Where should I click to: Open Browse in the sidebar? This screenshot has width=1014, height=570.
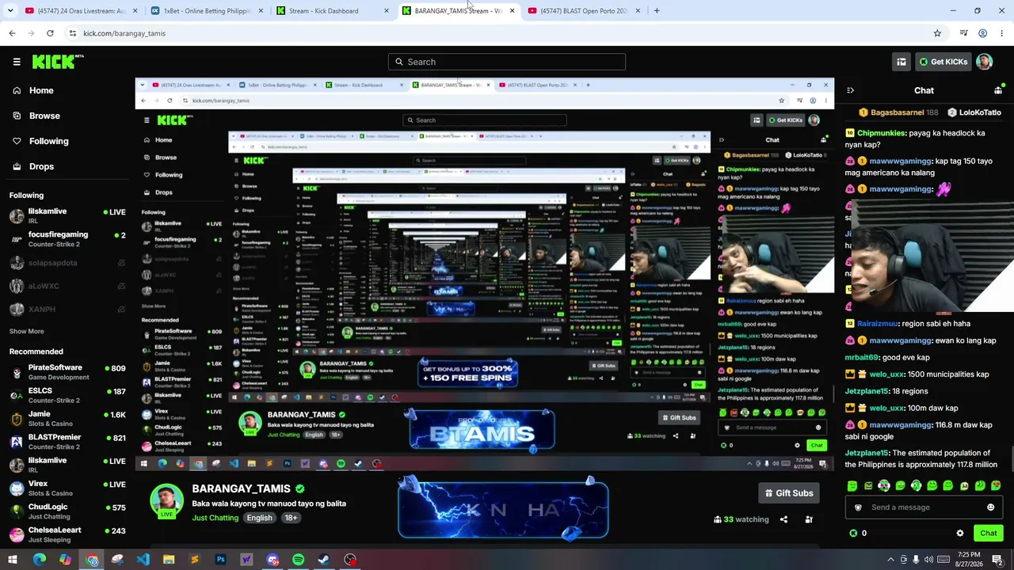[36, 116]
